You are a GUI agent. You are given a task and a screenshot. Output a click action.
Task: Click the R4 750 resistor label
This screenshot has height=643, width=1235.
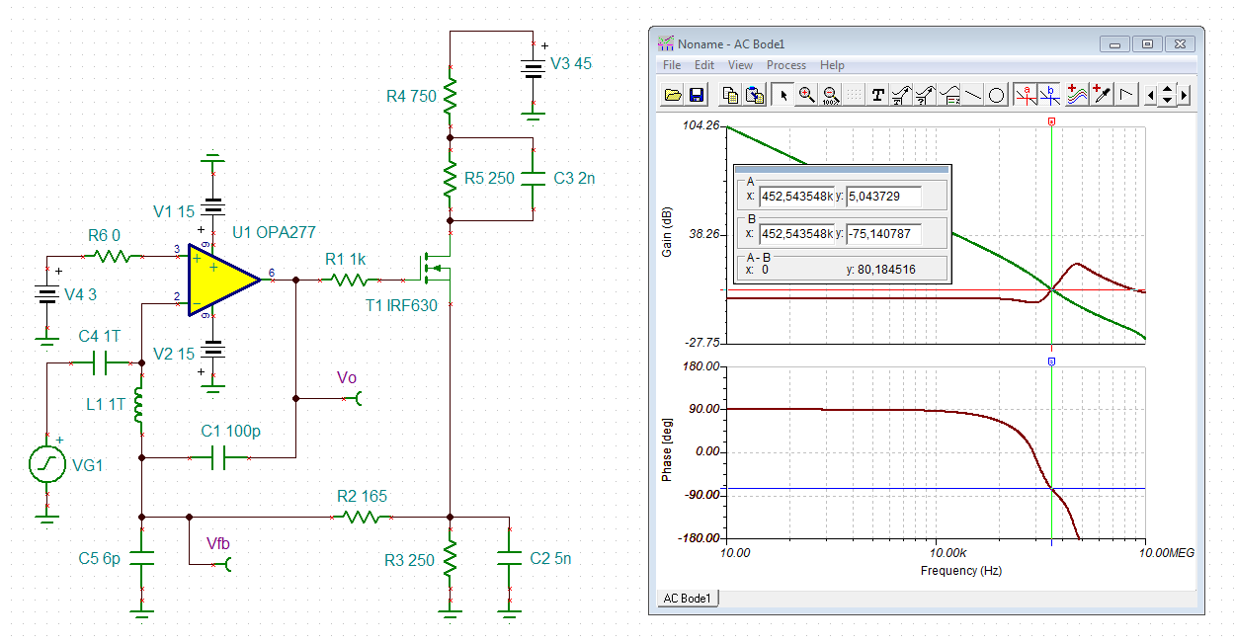411,96
